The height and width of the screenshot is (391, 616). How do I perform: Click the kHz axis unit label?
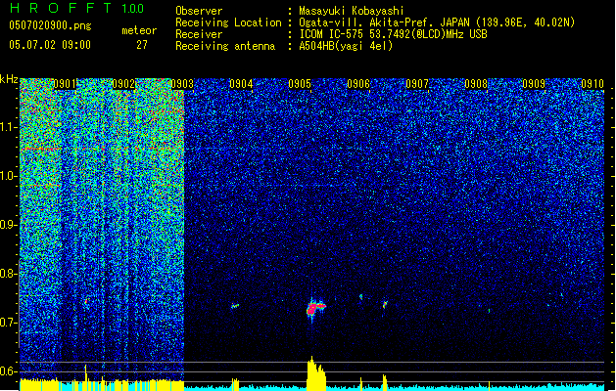click(9, 79)
